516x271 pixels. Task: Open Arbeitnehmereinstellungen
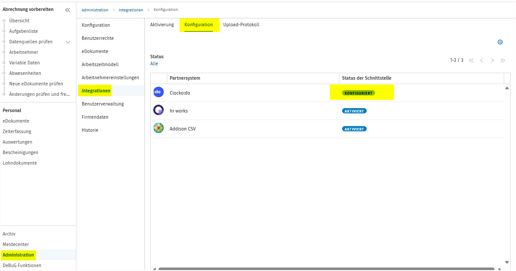[x=110, y=77]
